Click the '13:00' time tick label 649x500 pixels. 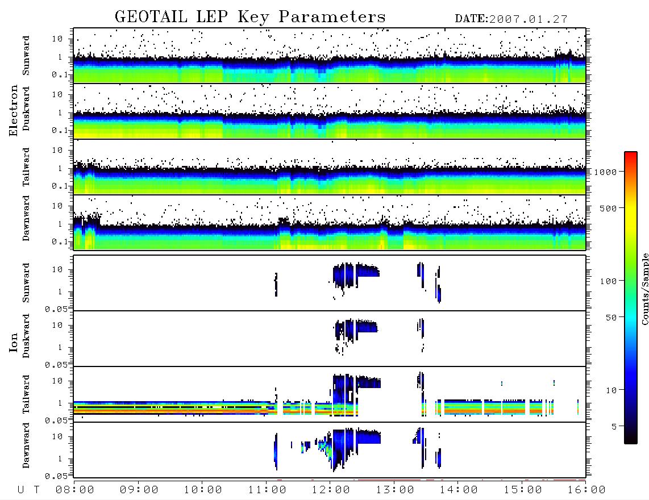tap(395, 490)
